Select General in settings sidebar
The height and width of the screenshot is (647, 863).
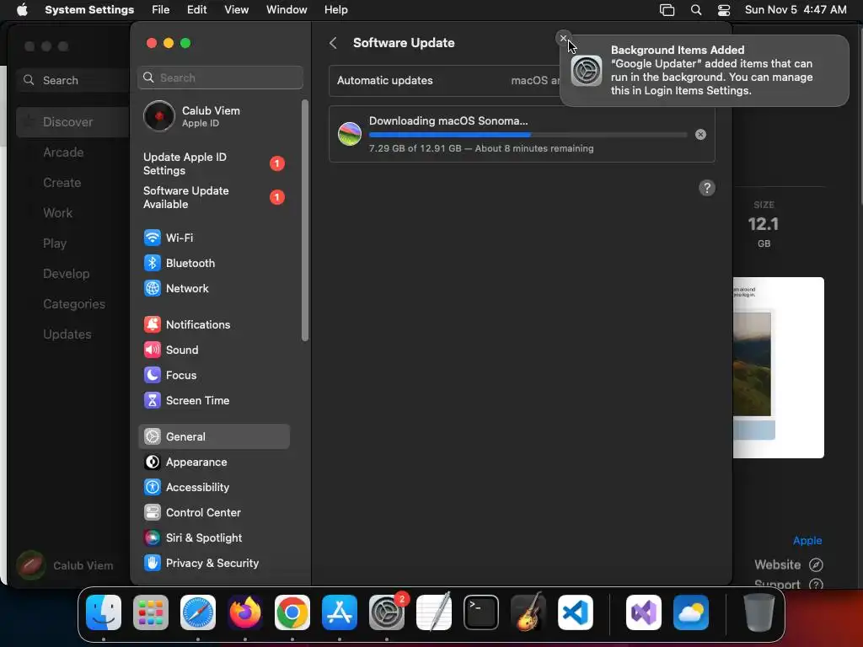213,437
